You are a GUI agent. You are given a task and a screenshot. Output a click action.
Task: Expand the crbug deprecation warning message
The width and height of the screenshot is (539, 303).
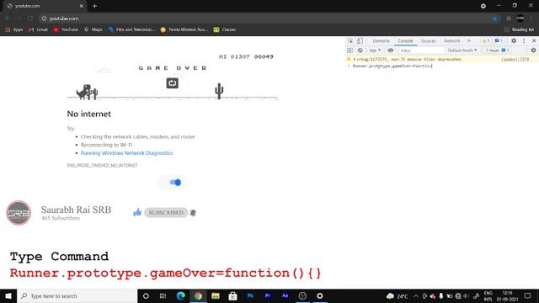[x=355, y=59]
